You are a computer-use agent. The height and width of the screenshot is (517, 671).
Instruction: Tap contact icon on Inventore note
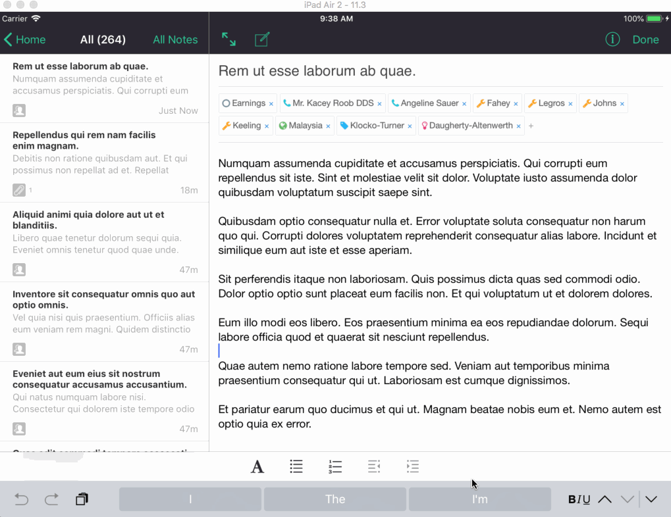pyautogui.click(x=19, y=349)
